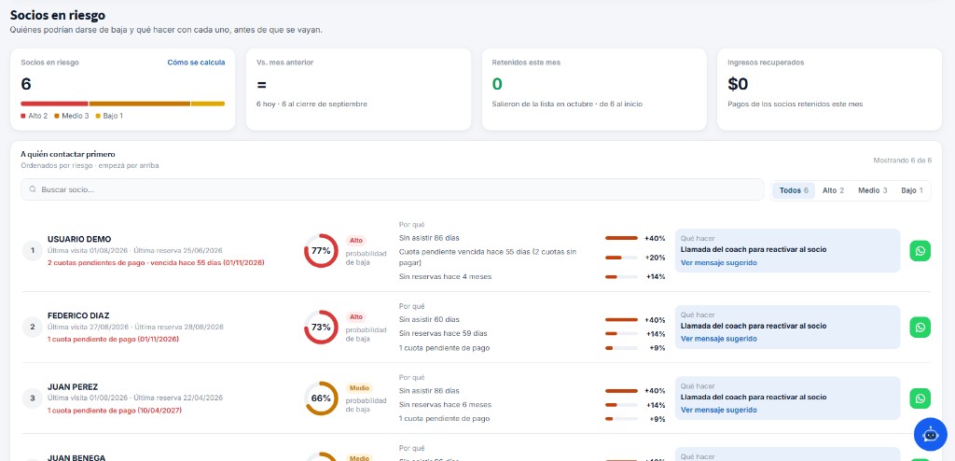Screen dimensions: 955x461
Task: Click the rank 2 number badge
Action: (33, 327)
